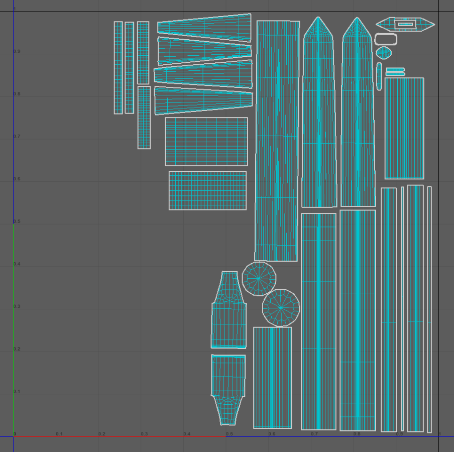The image size is (454, 452).
Task: Select the leftmost thin vertical strip UV shell
Action: (118, 67)
